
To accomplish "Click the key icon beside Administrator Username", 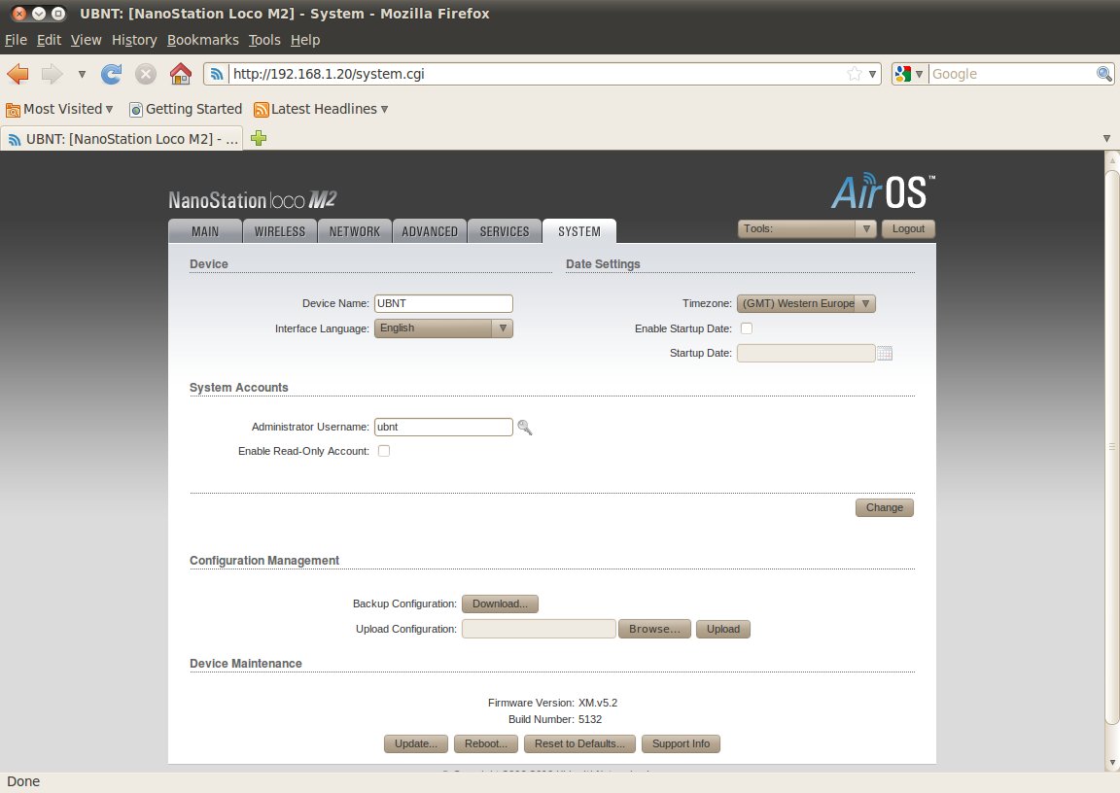I will pos(525,427).
